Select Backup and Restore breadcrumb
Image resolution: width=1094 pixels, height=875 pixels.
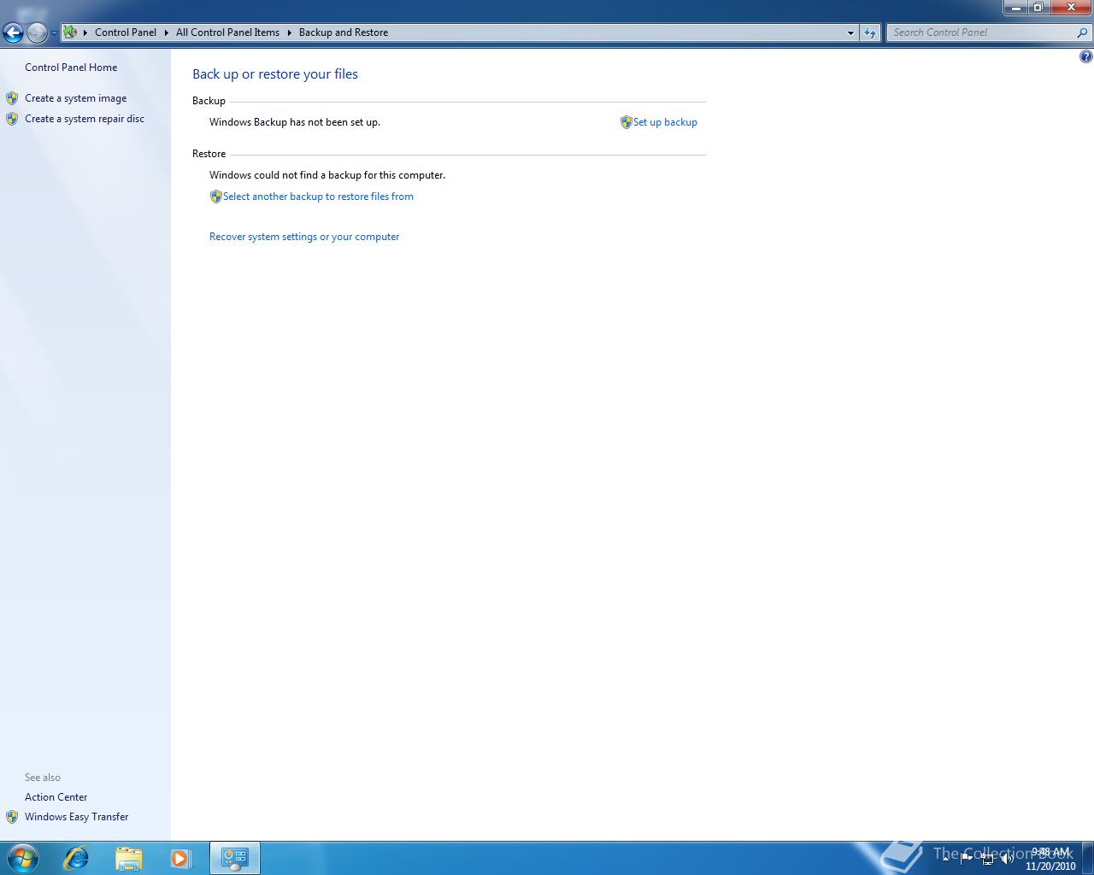[344, 32]
